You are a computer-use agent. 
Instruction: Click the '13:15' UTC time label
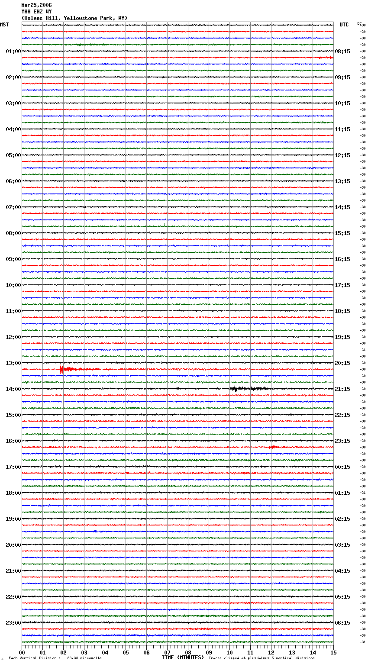[x=342, y=181]
